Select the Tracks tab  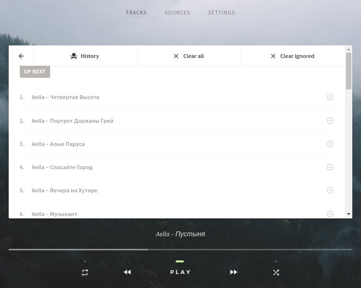point(136,13)
